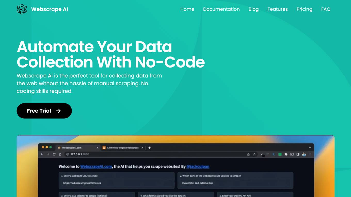
Task: Click the URL field containing subslikescript.com/movies
Action: coord(116,183)
